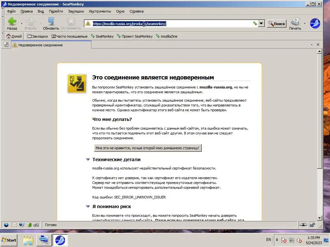Open the Перейти menu

coord(56,11)
